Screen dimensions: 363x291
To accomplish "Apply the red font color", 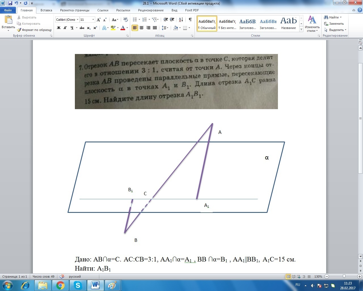I will coord(123,28).
